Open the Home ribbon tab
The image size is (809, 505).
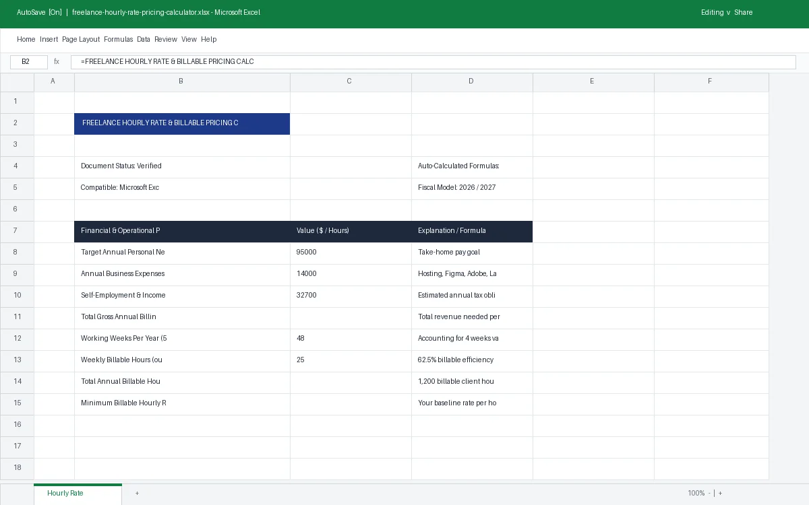coord(26,39)
